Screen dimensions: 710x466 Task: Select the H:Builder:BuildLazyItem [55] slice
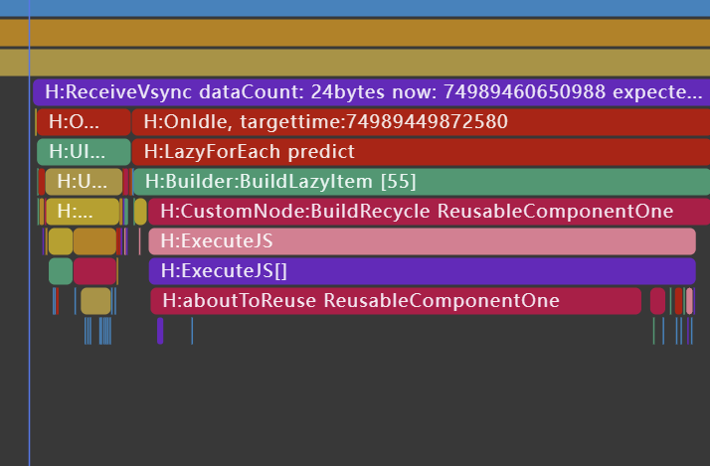click(422, 182)
